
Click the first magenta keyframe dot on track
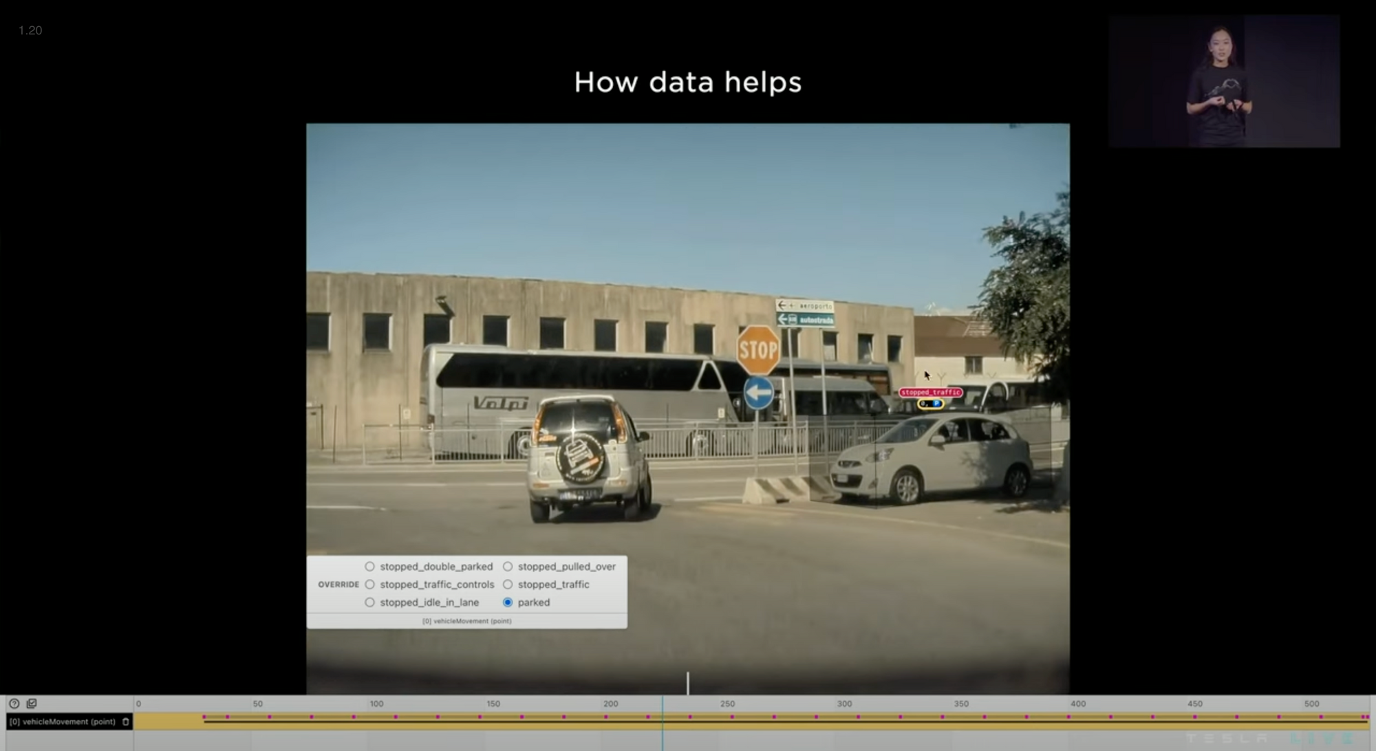coord(204,717)
